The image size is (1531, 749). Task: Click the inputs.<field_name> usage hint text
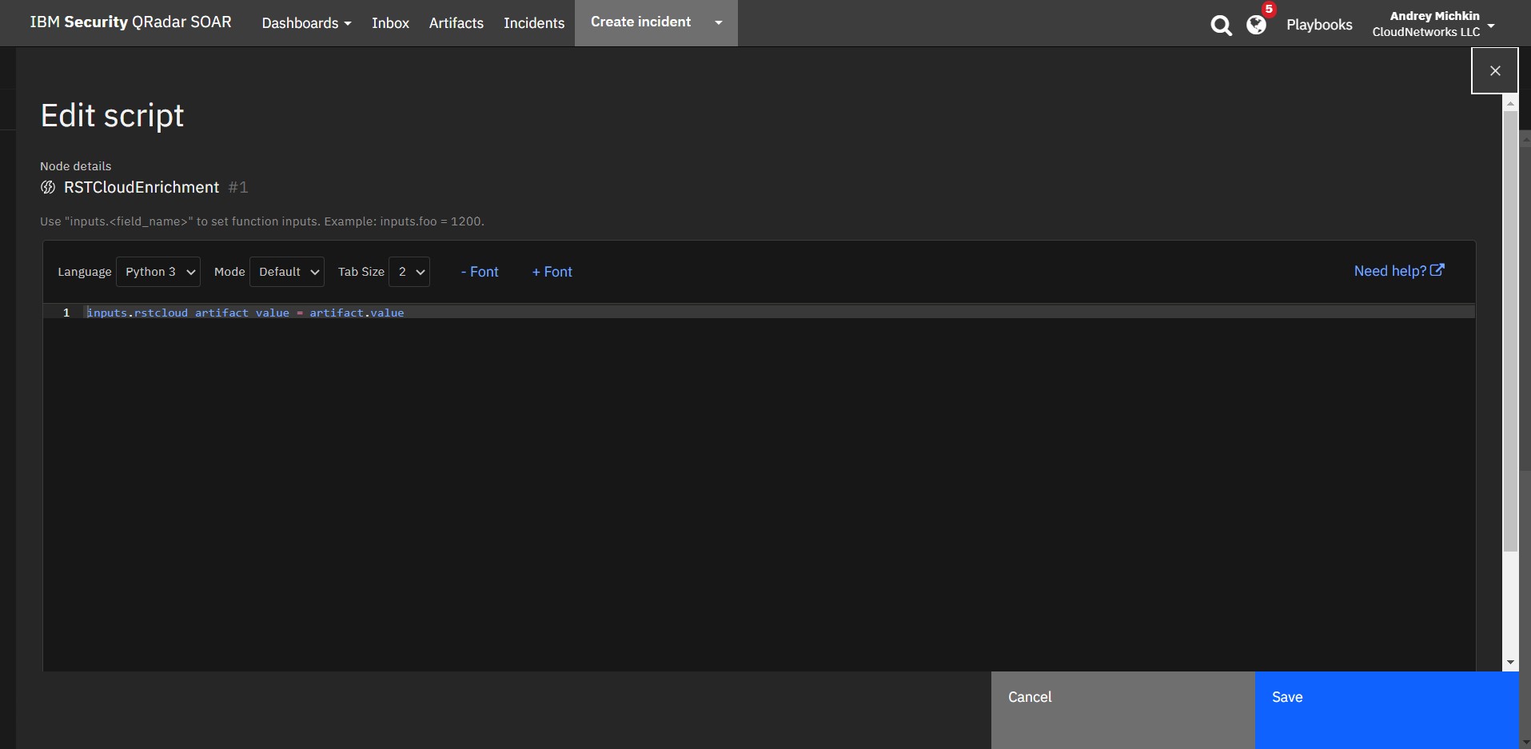262,221
